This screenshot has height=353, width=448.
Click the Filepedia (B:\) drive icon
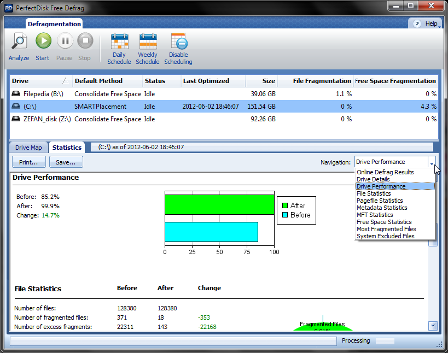click(16, 93)
